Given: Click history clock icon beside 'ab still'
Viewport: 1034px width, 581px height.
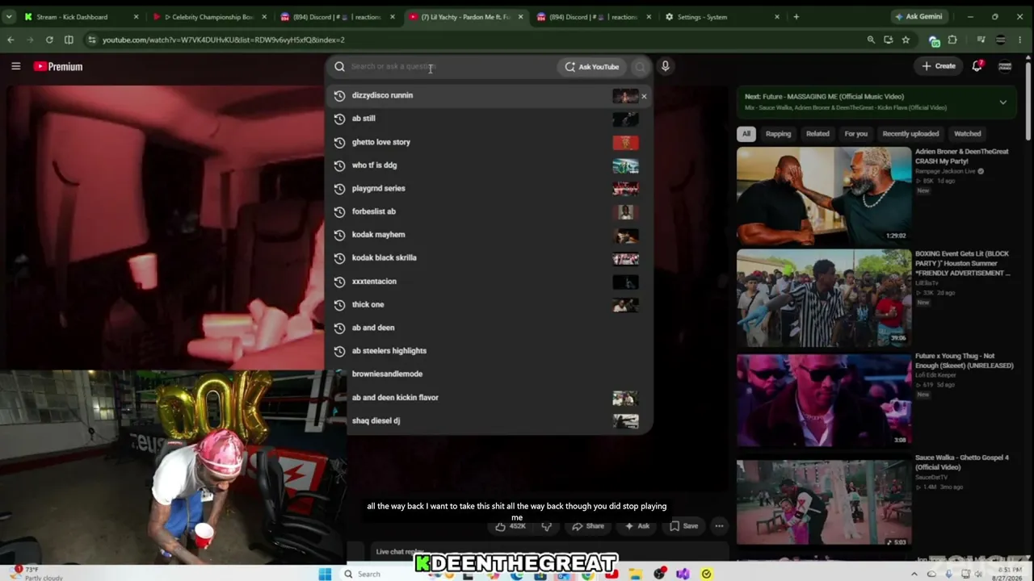Looking at the screenshot, I should point(339,119).
